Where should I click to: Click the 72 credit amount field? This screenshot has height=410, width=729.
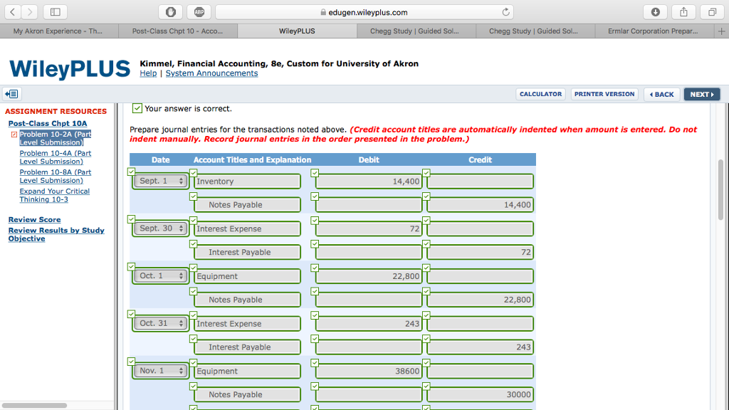coord(480,253)
